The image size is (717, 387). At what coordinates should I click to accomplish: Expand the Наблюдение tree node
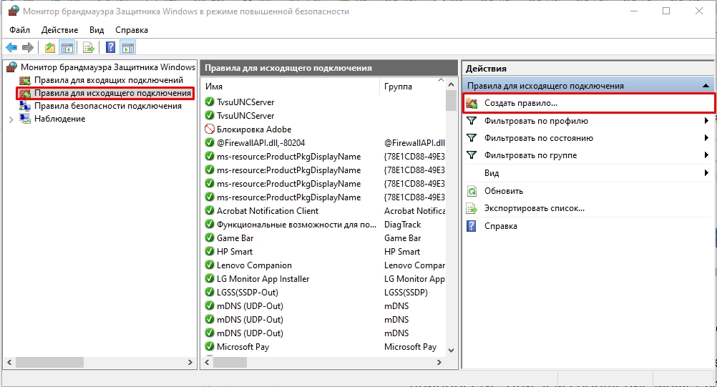11,119
